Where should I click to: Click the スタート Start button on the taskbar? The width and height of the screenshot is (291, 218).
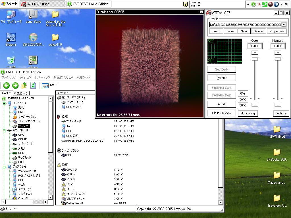(x=9, y=4)
